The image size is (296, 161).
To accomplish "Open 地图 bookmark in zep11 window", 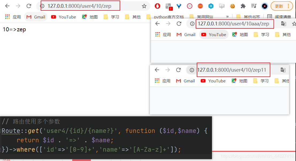I will (239, 81).
